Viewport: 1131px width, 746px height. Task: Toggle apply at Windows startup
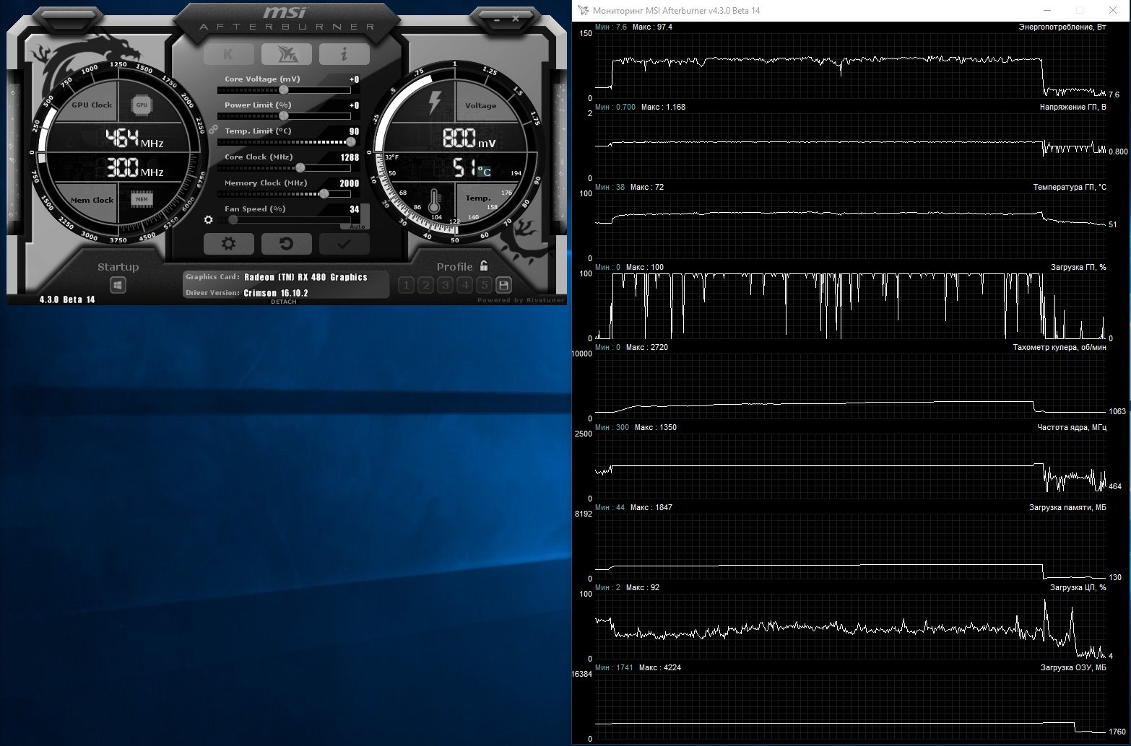pos(118,285)
